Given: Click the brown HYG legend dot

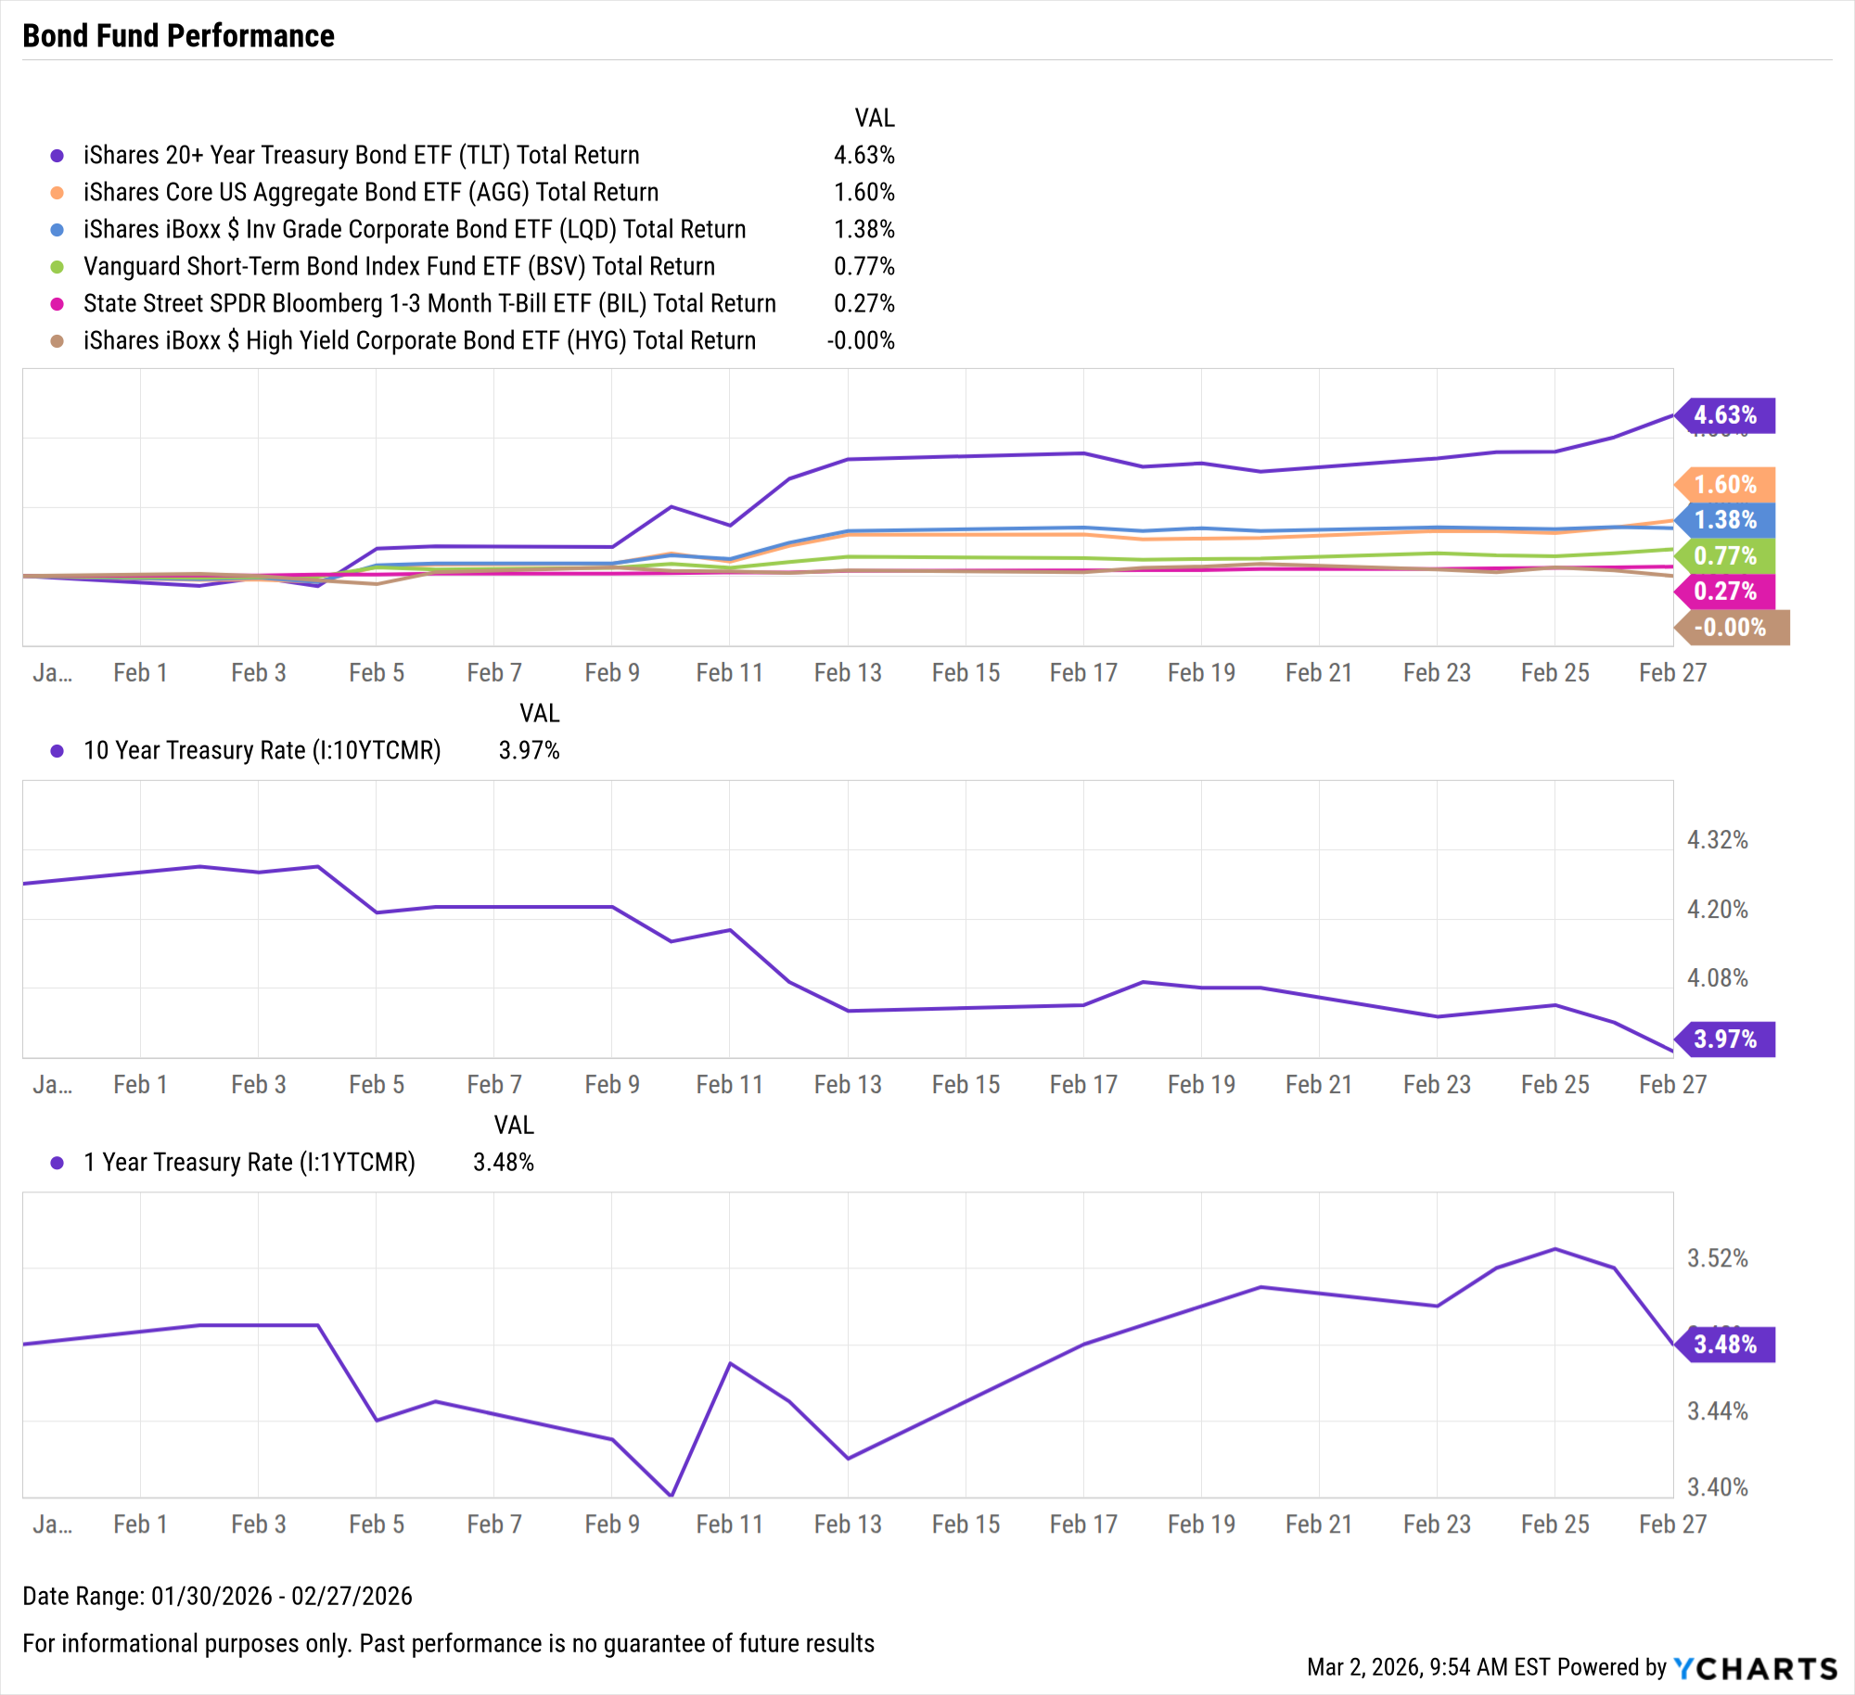Looking at the screenshot, I should tap(58, 341).
